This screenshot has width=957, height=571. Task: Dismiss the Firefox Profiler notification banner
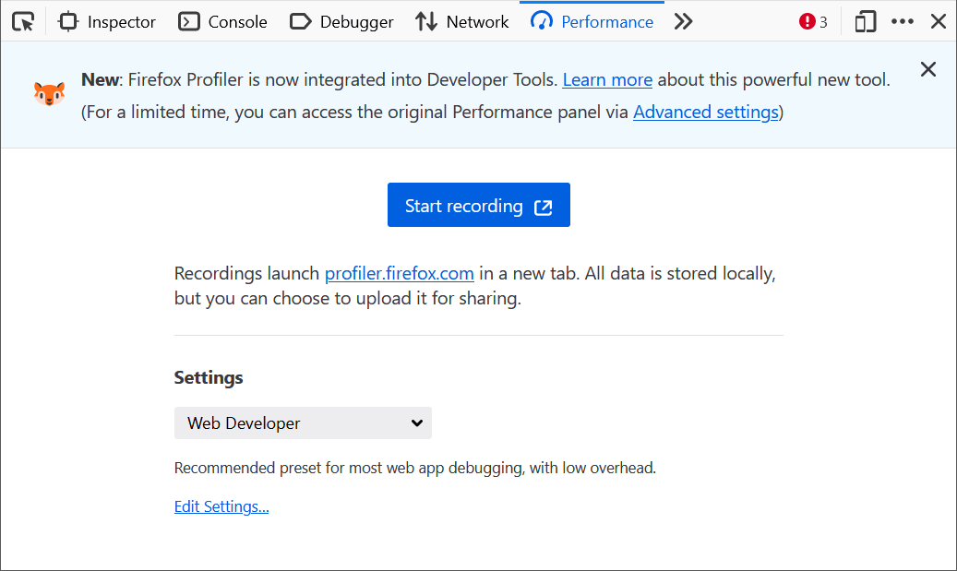[x=928, y=69]
